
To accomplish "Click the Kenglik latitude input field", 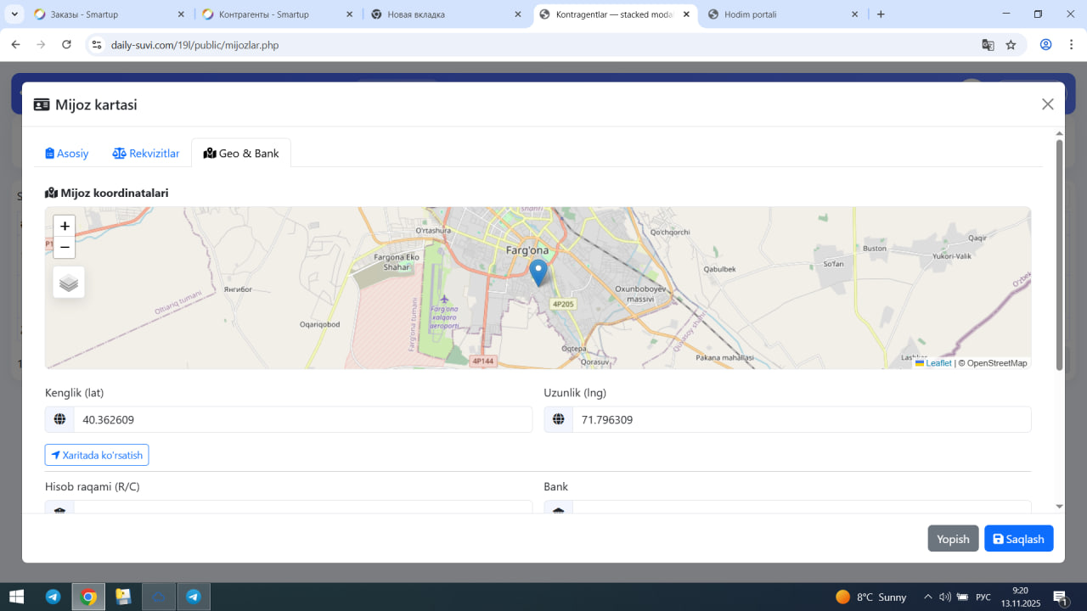I will [x=302, y=419].
